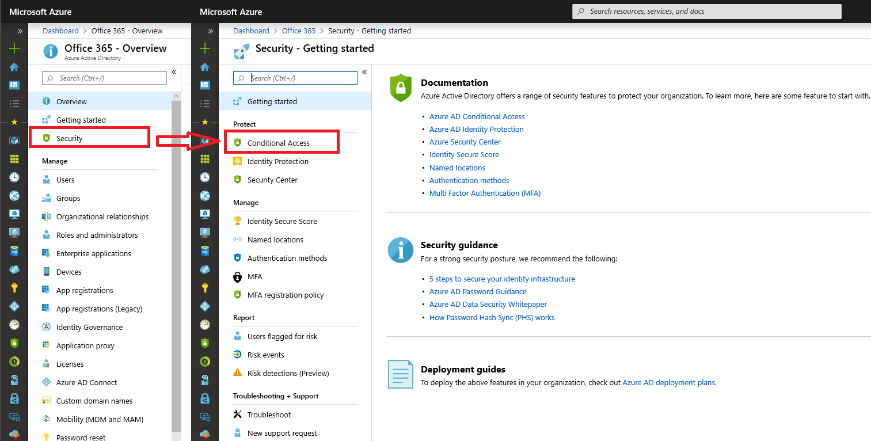Expand the second Azure sidebar with the double chevron
Image resolution: width=871 pixels, height=441 pixels.
click(x=211, y=31)
